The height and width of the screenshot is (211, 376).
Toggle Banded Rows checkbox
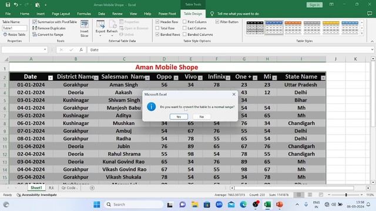point(157,34)
